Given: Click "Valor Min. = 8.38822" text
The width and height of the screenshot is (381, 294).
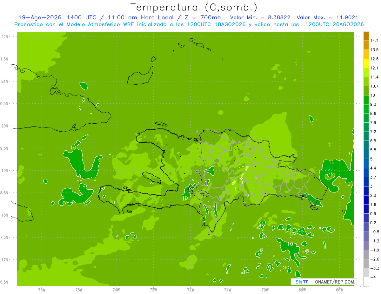Looking at the screenshot, I should tap(260, 18).
